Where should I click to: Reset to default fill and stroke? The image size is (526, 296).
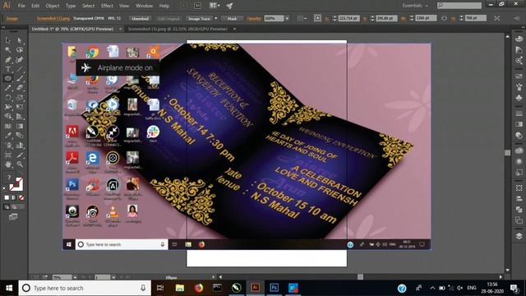tap(5, 188)
